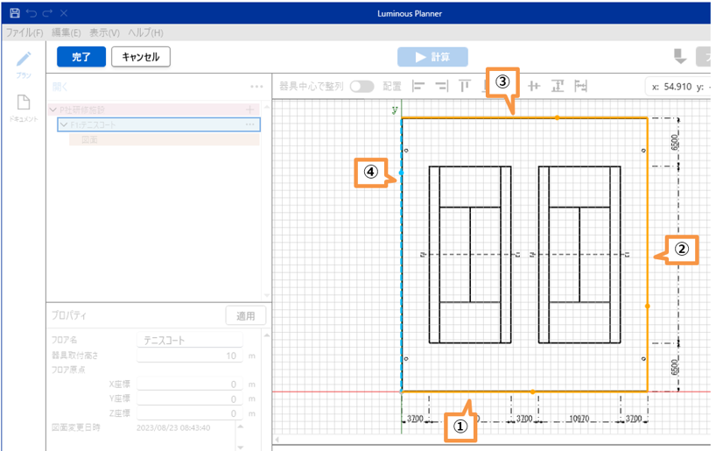Screen dimensions: 716x451
Task: Open the ドキュメント sidebar icon
Action: (x=24, y=103)
